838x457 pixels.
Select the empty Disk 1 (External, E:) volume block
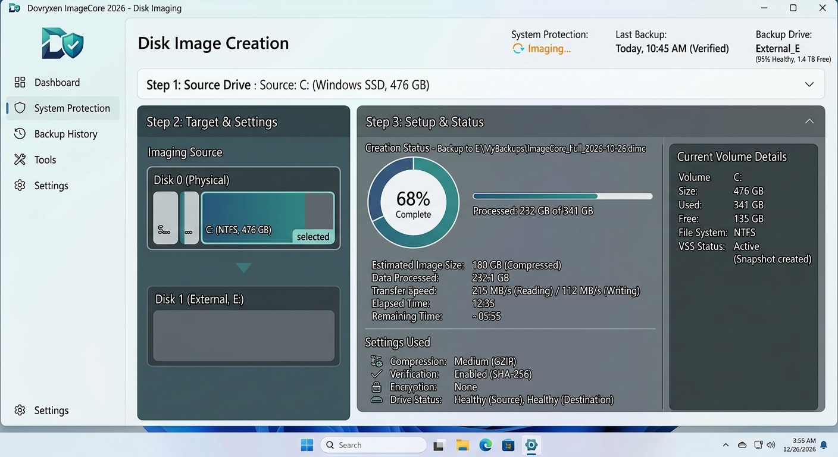[x=244, y=336]
